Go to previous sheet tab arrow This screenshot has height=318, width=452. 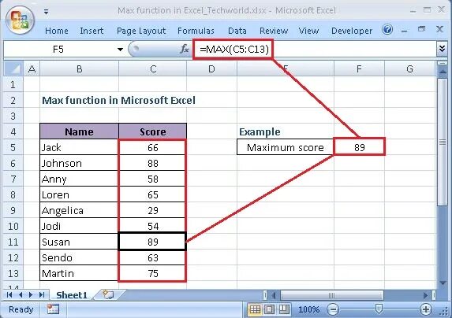click(21, 294)
